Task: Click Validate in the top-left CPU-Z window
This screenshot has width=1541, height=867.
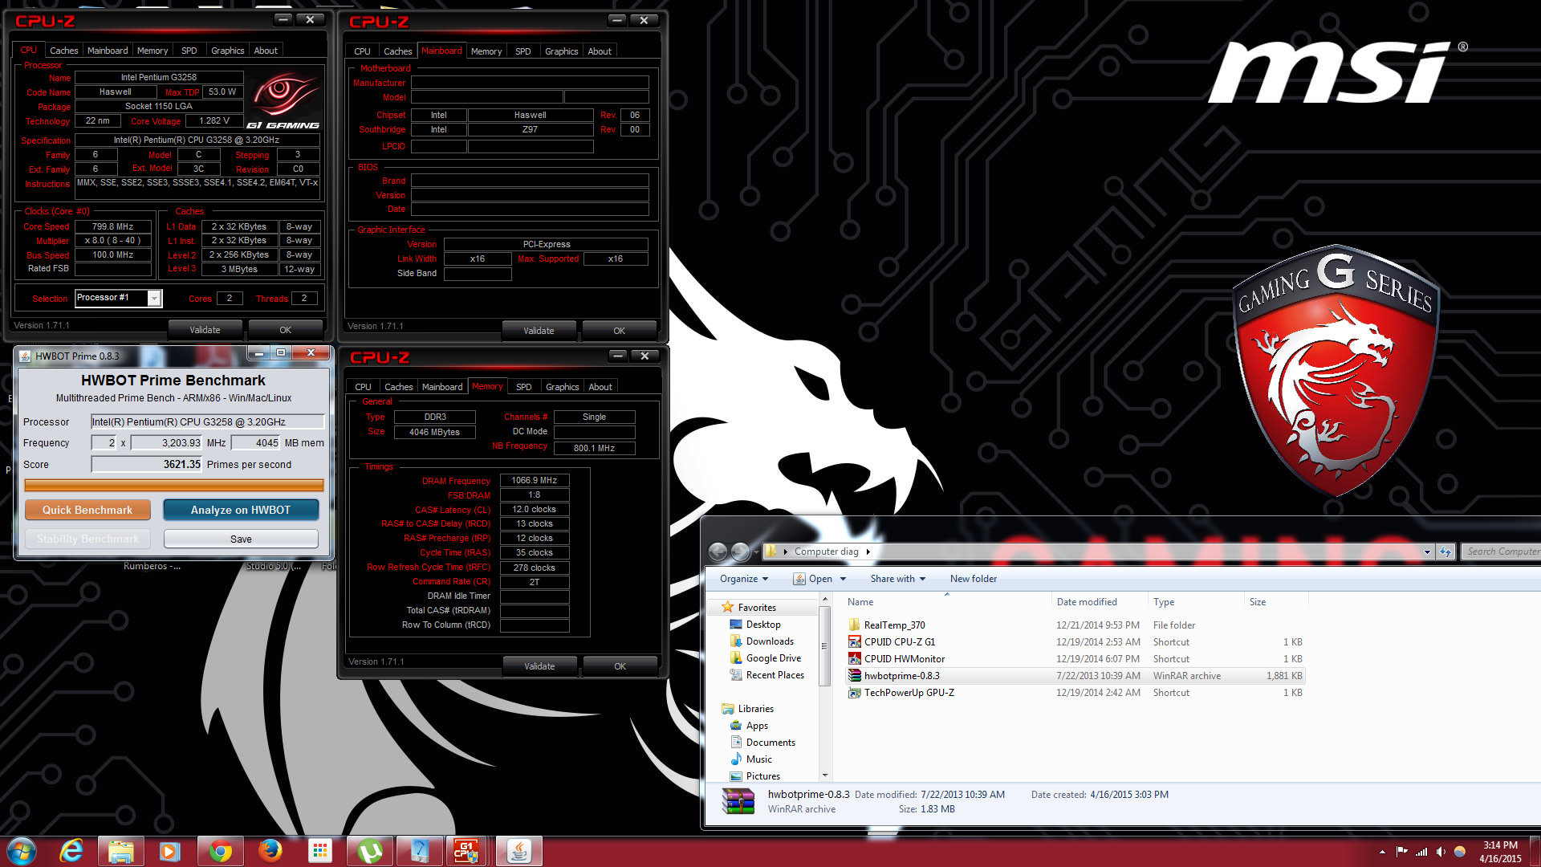Action: click(205, 330)
